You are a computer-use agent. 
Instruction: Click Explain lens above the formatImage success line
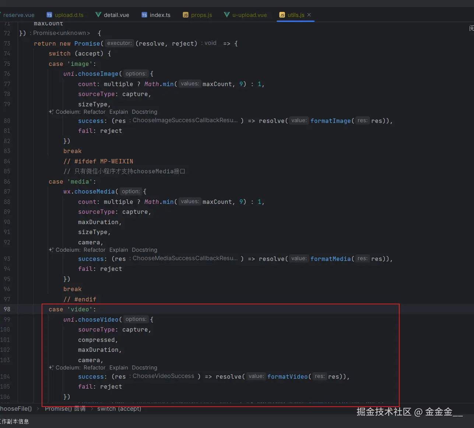(119, 112)
